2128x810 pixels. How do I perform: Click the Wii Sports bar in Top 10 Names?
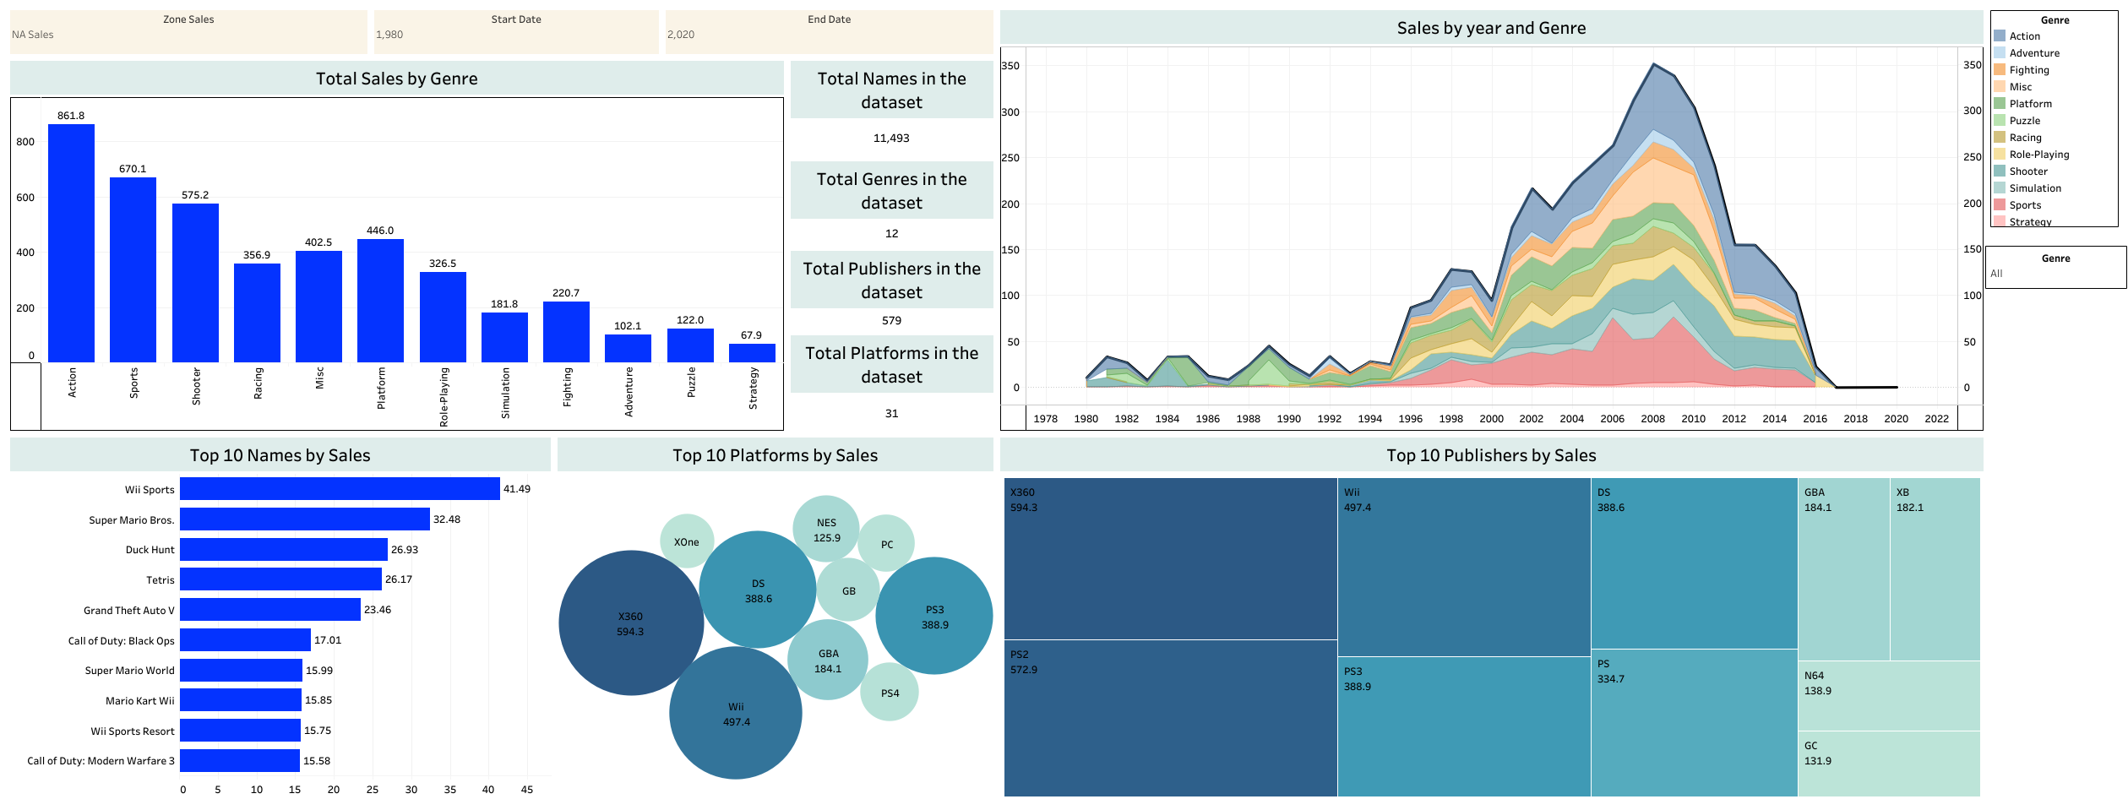click(340, 489)
